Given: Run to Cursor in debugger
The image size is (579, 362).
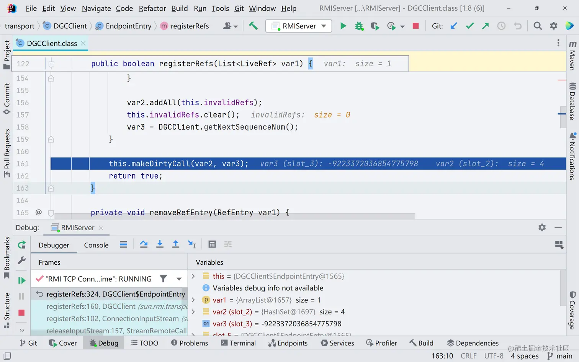Looking at the screenshot, I should pos(192,244).
